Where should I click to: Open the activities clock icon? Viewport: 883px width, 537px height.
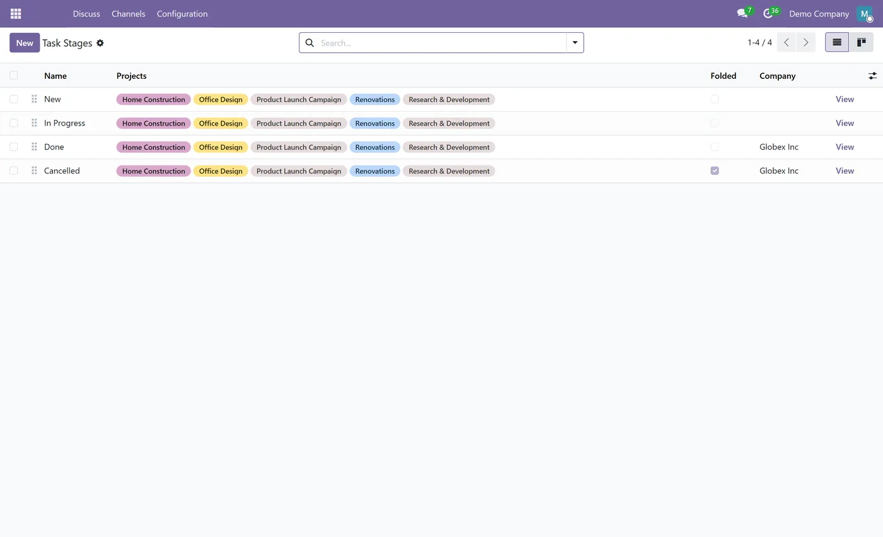[768, 13]
